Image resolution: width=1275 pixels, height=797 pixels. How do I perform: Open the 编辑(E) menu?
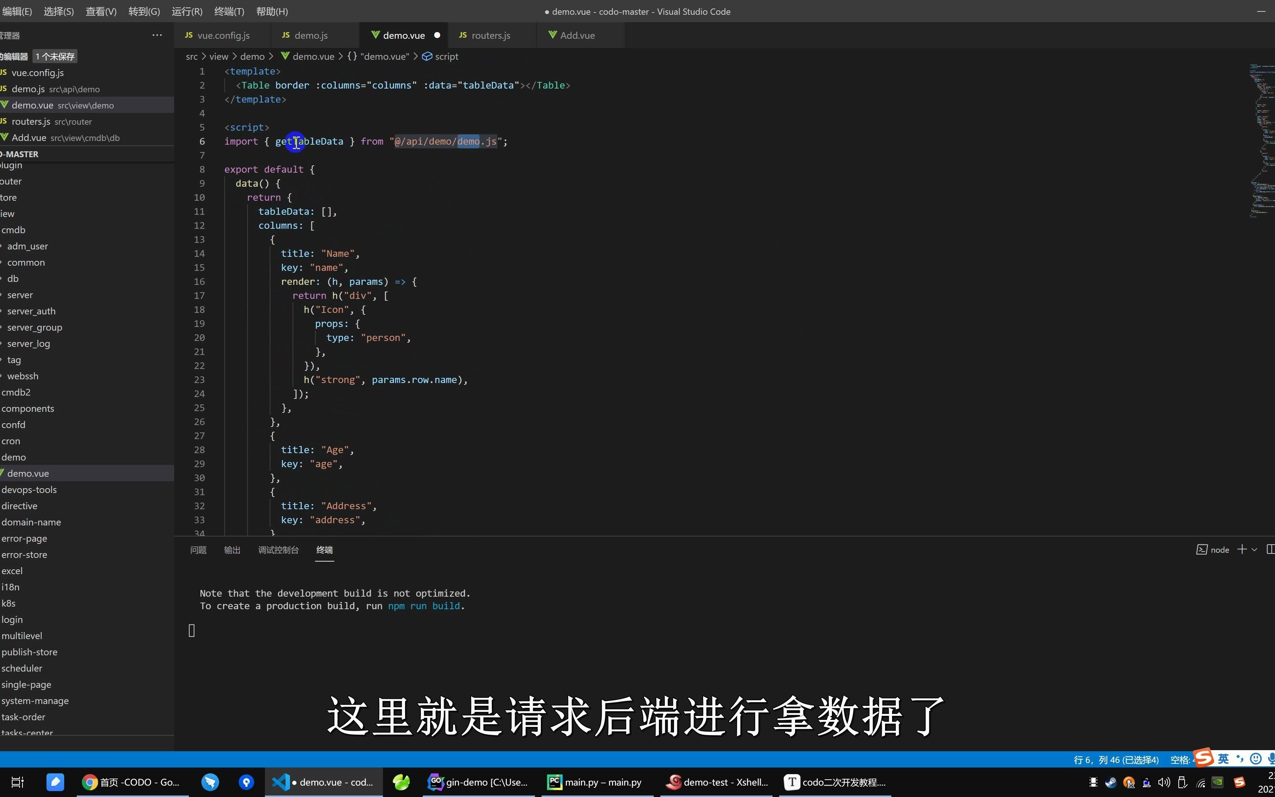17,11
